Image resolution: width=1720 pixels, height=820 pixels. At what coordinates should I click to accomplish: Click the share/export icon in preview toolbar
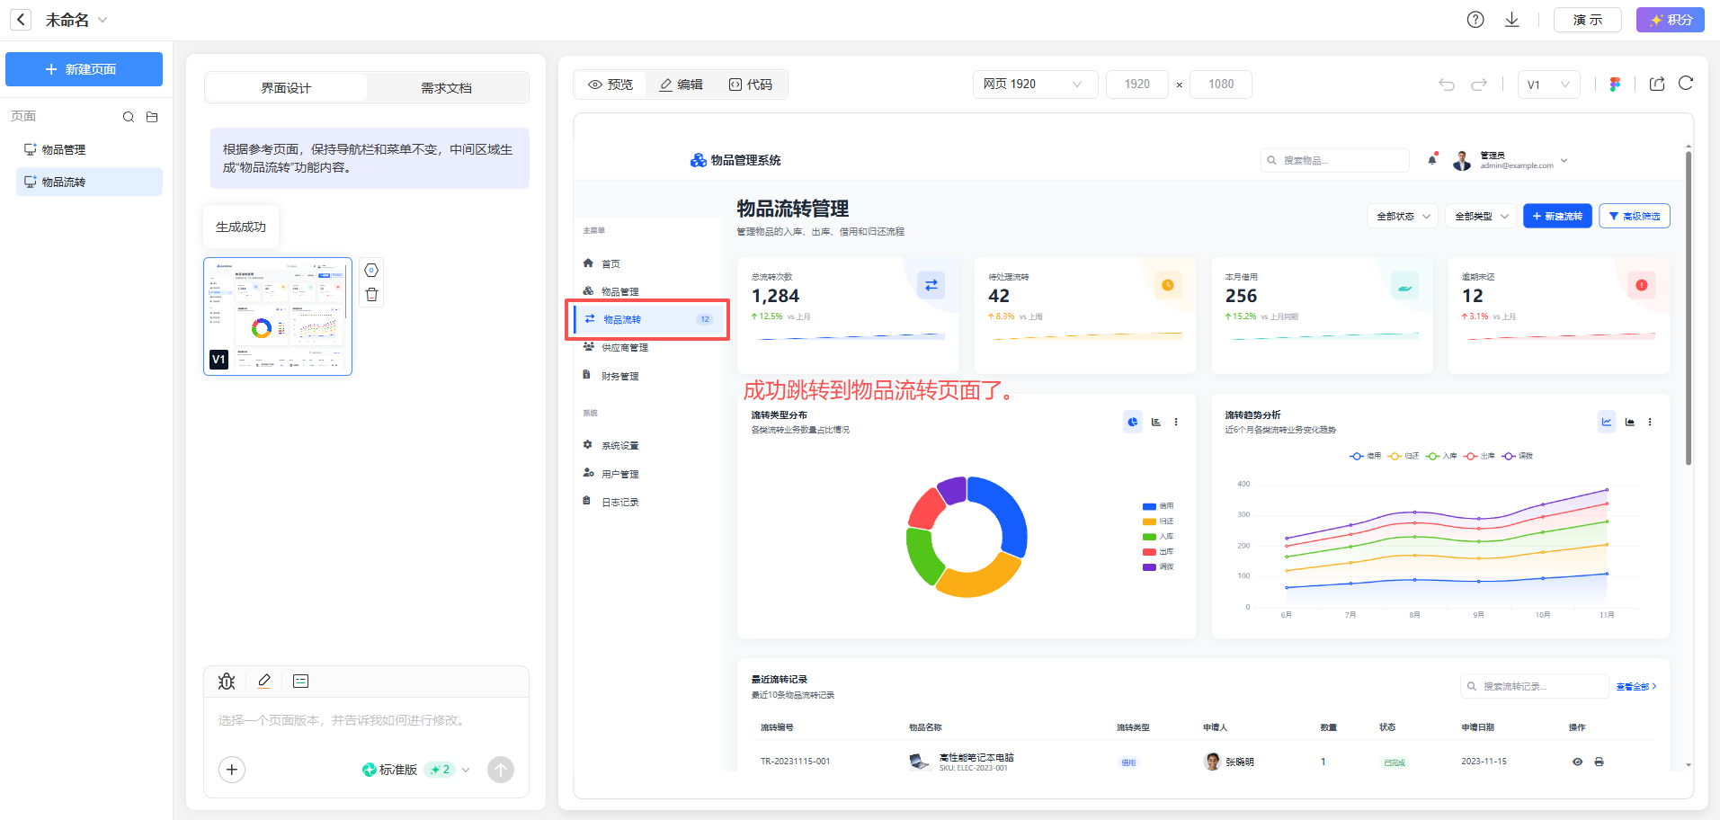1657,84
